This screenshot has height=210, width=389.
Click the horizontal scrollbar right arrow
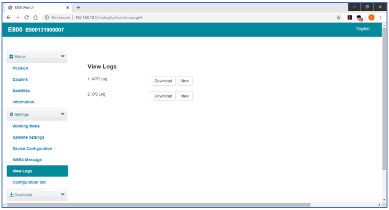point(379,205)
